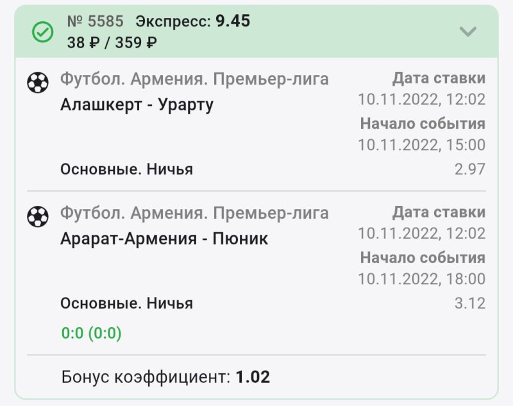Click the 3.12 odds value
The height and width of the screenshot is (406, 513).
tap(470, 303)
